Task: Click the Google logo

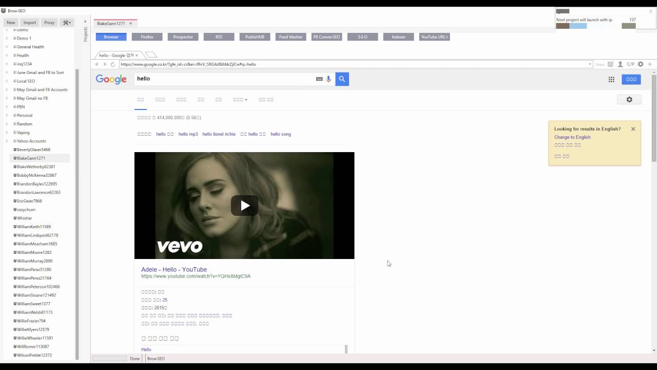Action: (111, 79)
